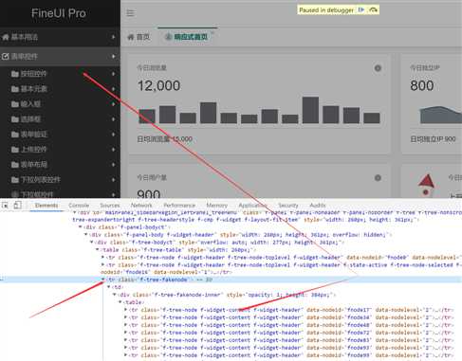This screenshot has height=361, width=462.
Task: Open the Network tab in DevTools
Action: point(141,206)
